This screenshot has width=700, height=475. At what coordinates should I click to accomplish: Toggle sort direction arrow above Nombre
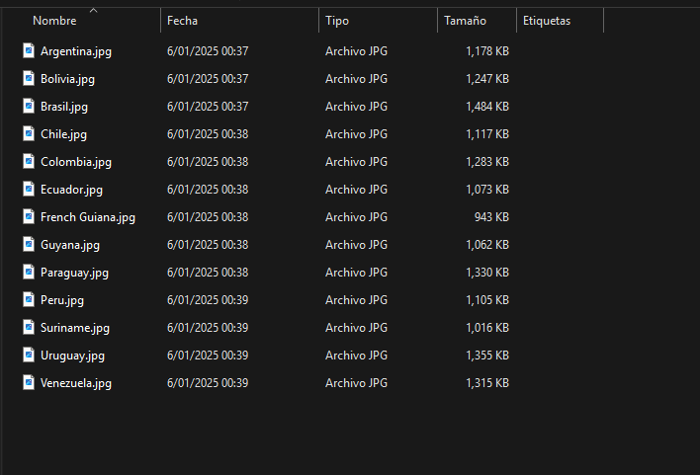click(93, 11)
